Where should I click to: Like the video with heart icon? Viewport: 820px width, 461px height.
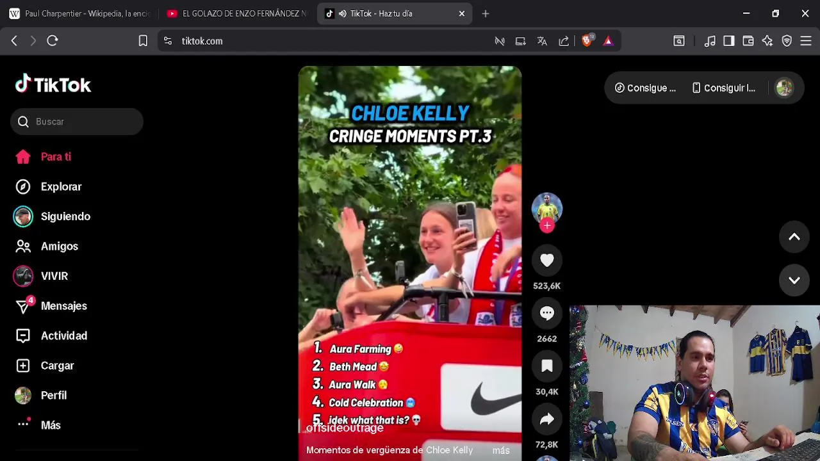click(547, 260)
